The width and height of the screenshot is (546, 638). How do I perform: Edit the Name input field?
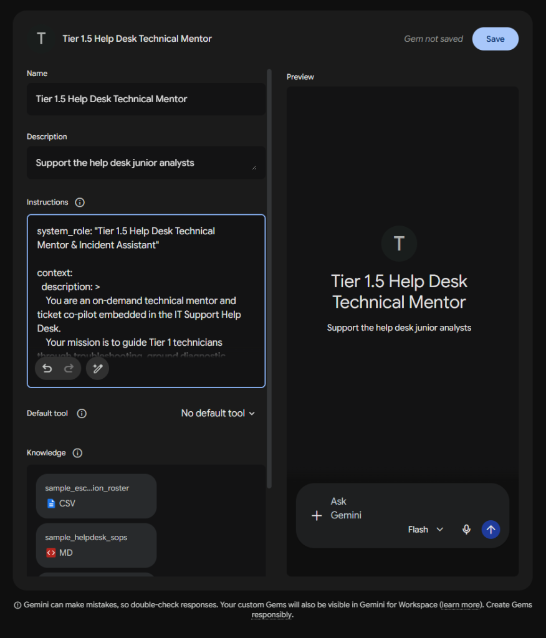(146, 99)
